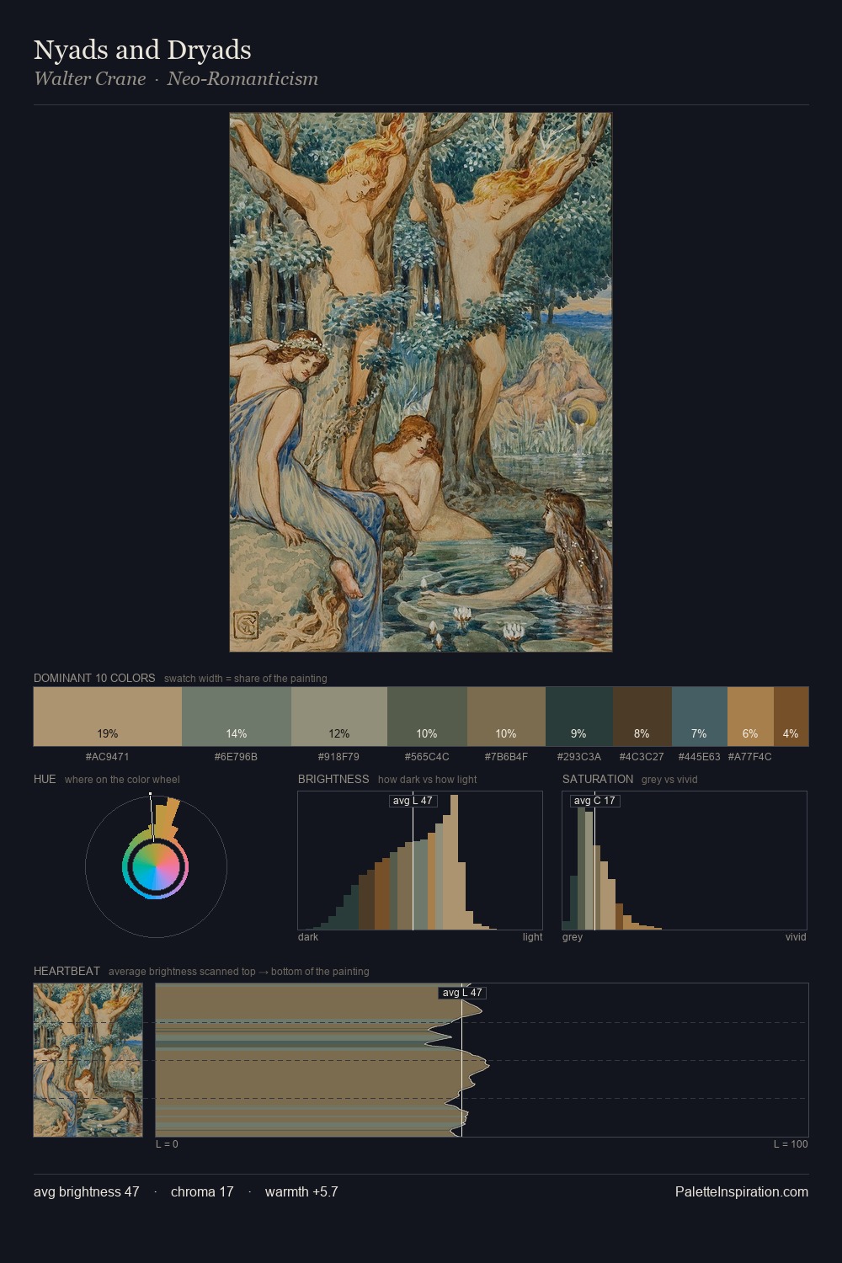Click the title 'Nyads and Dryads'
Image resolution: width=842 pixels, height=1263 pixels.
pos(142,50)
